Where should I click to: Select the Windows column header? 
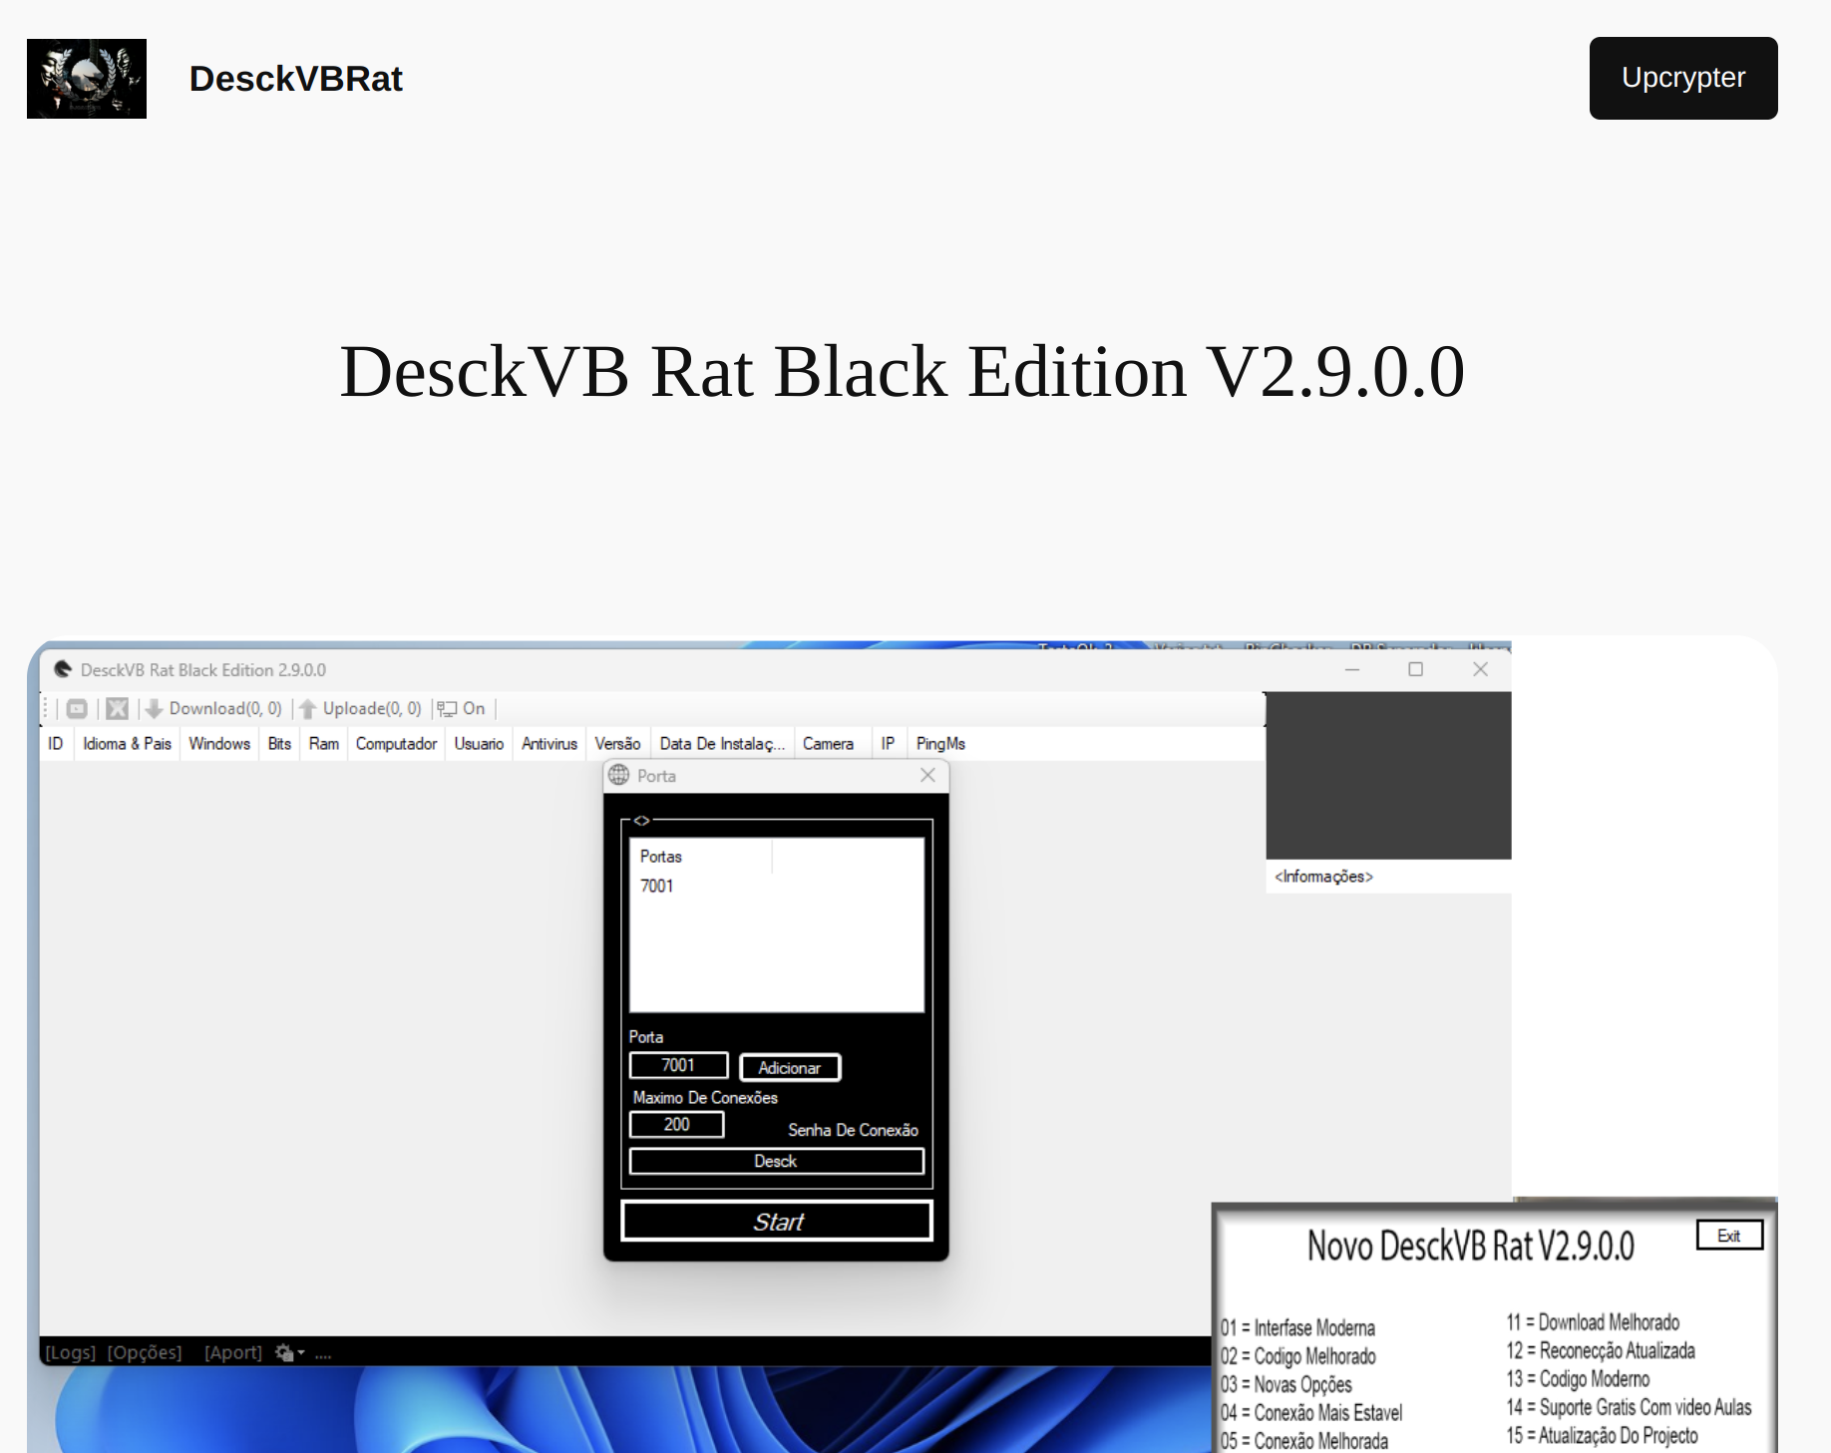[219, 744]
